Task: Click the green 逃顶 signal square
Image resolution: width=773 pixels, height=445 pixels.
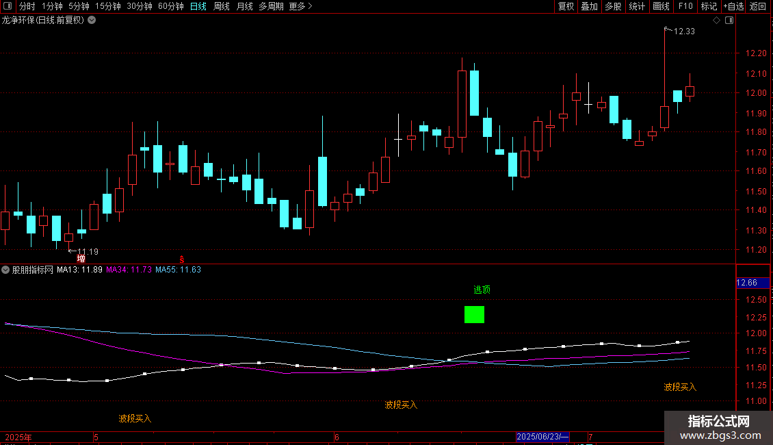Action: tap(474, 315)
